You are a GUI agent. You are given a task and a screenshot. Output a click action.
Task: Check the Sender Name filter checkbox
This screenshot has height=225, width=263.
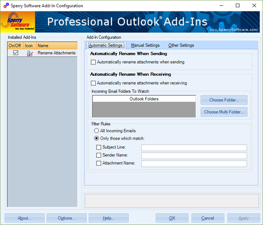click(99, 155)
